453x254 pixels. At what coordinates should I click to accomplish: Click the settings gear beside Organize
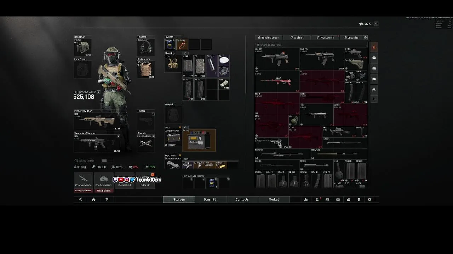pos(365,37)
